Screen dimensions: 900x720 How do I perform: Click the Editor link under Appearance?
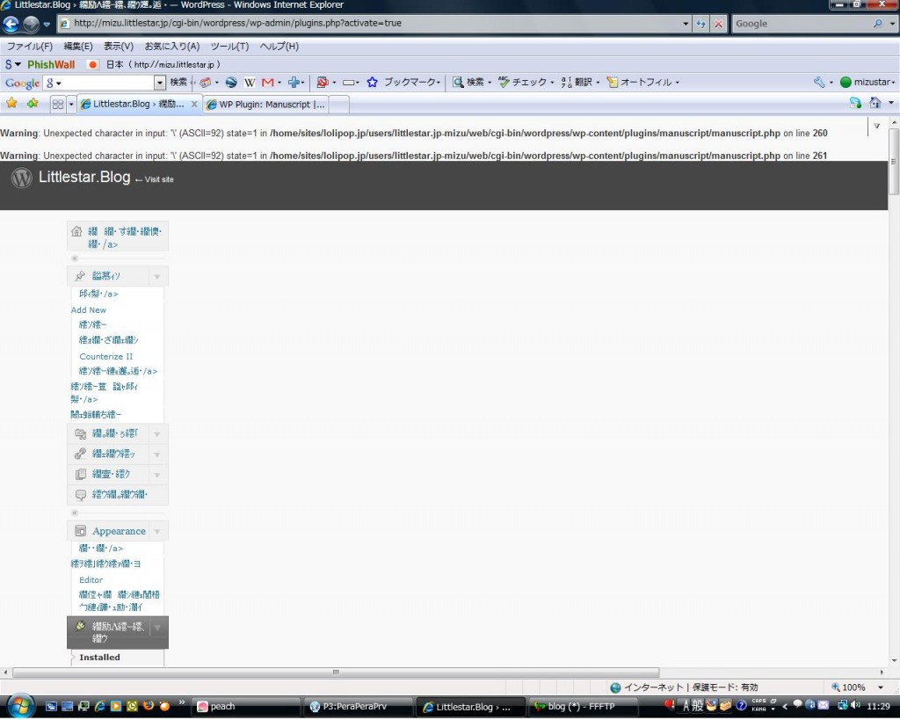pos(91,580)
